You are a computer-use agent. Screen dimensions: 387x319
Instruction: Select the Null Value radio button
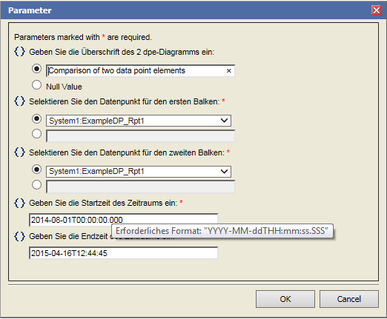click(x=36, y=85)
